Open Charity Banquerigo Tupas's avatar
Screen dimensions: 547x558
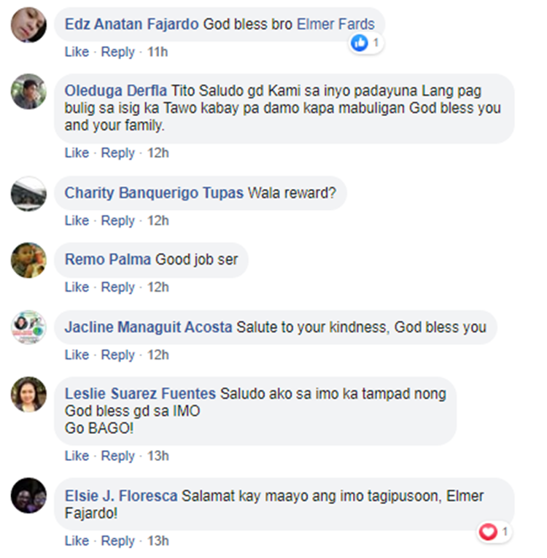[x=28, y=193]
